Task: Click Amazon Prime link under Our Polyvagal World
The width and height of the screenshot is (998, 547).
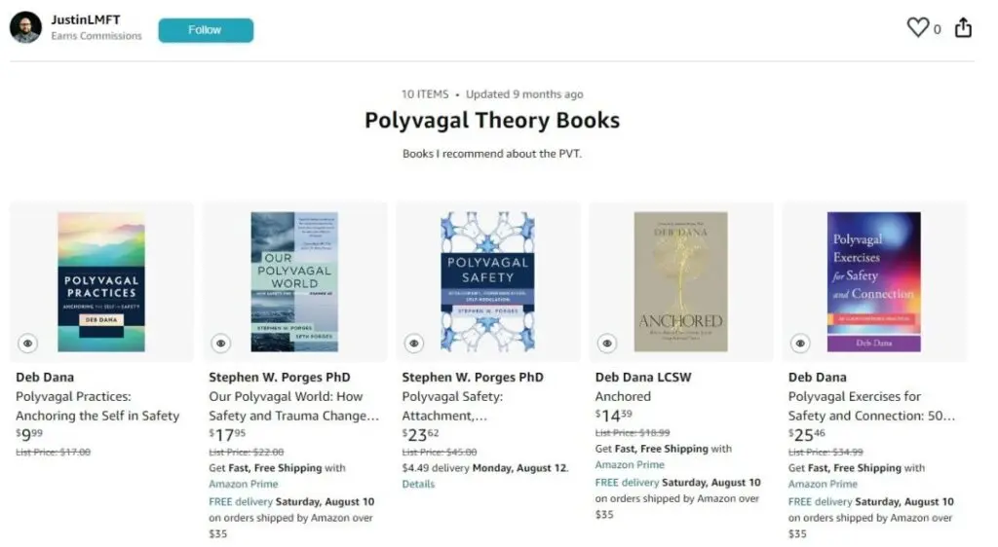Action: 244,484
